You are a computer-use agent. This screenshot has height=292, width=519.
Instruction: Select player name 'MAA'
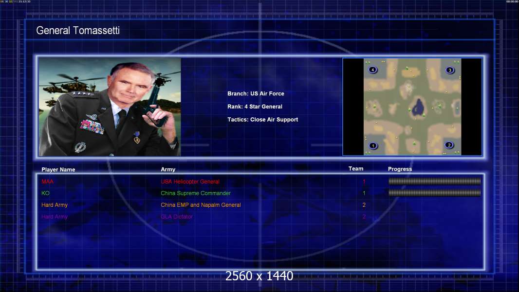pos(47,181)
